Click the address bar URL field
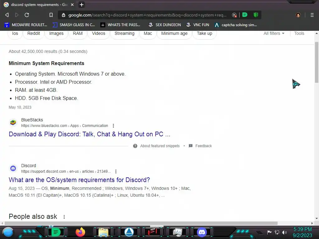 click(147, 15)
